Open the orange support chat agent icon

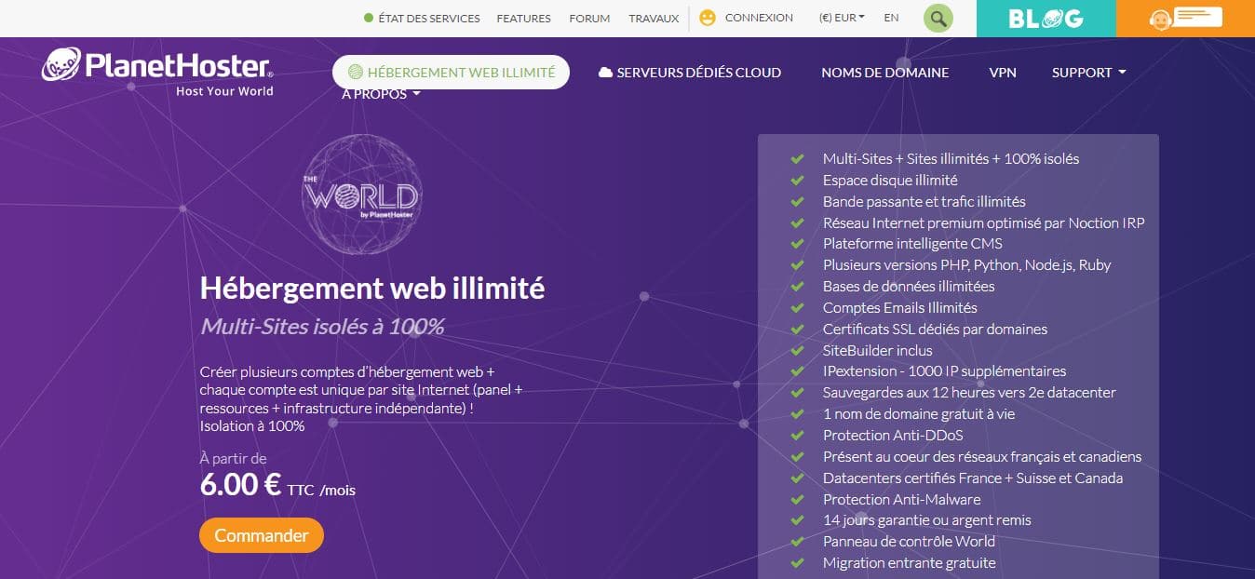pos(1160,20)
